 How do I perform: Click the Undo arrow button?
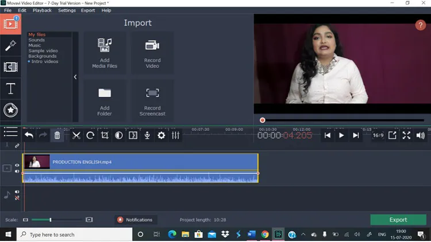(x=29, y=135)
